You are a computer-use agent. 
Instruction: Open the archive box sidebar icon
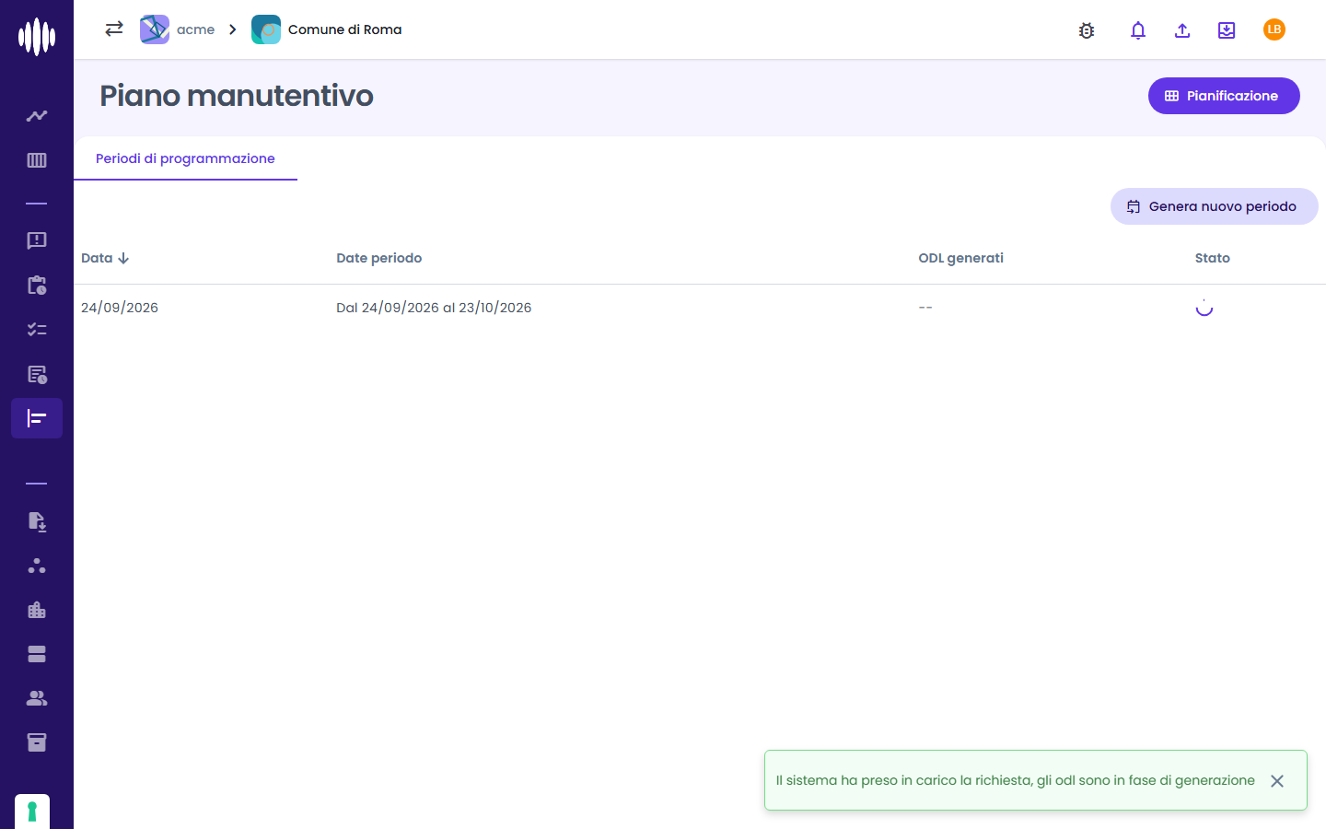37,742
